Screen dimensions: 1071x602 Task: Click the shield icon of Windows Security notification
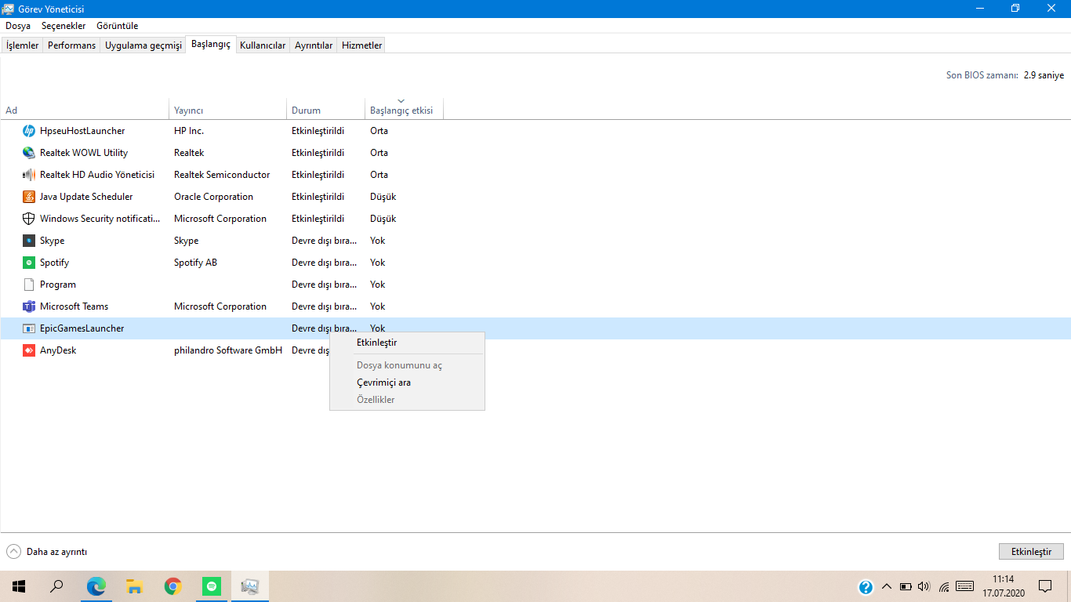coord(29,219)
